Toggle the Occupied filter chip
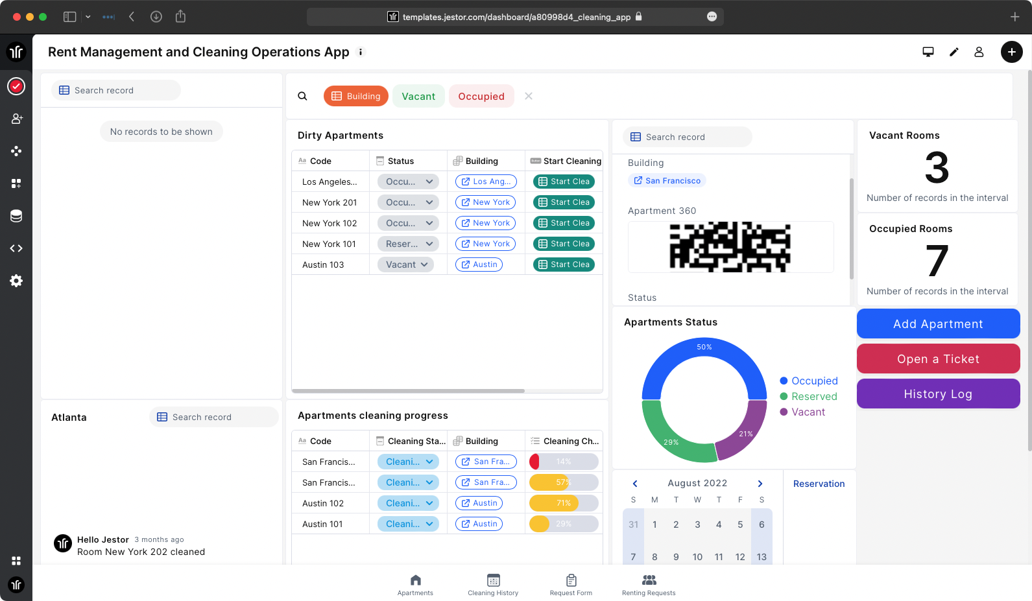Viewport: 1032px width, 601px height. point(481,96)
